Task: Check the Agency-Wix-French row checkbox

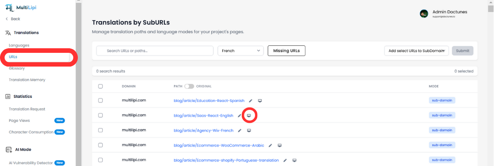Action: pyautogui.click(x=100, y=130)
